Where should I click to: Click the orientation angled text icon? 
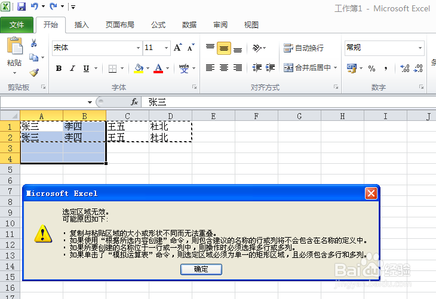point(257,48)
